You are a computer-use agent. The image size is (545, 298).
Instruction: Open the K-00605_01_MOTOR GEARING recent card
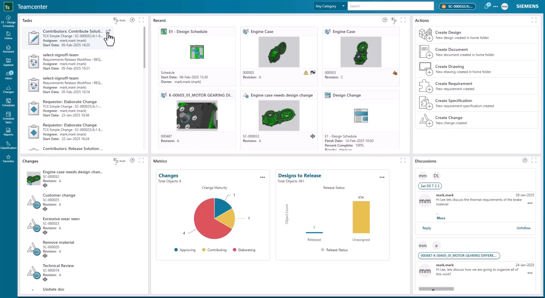[197, 120]
